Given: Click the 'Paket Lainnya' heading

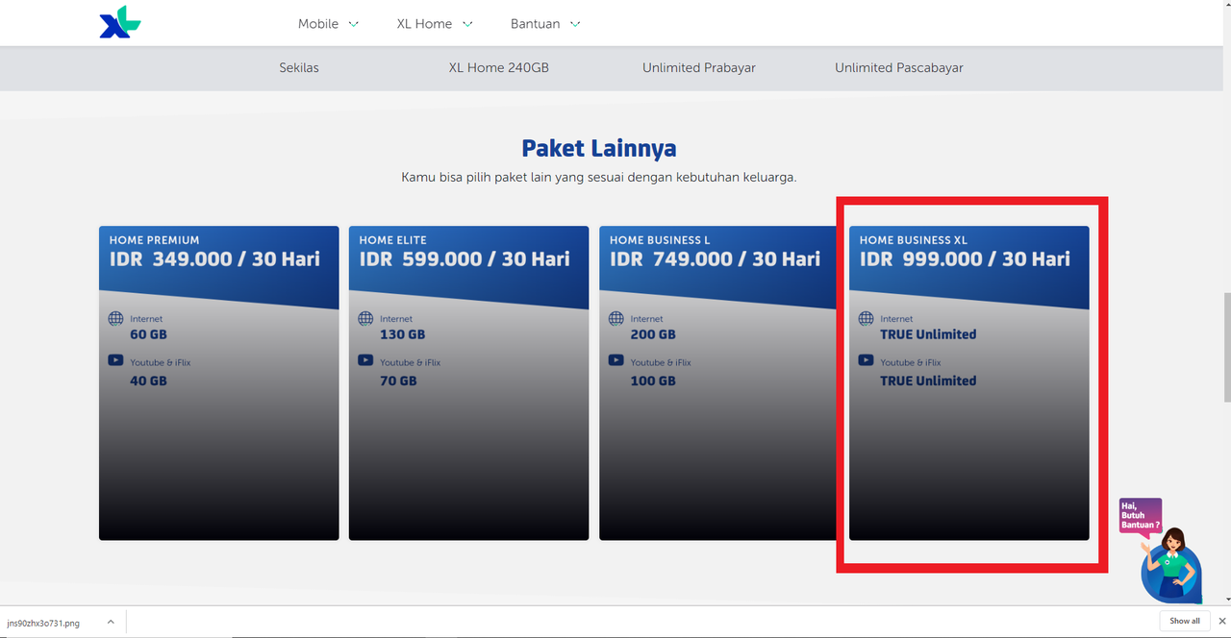Looking at the screenshot, I should (x=599, y=148).
